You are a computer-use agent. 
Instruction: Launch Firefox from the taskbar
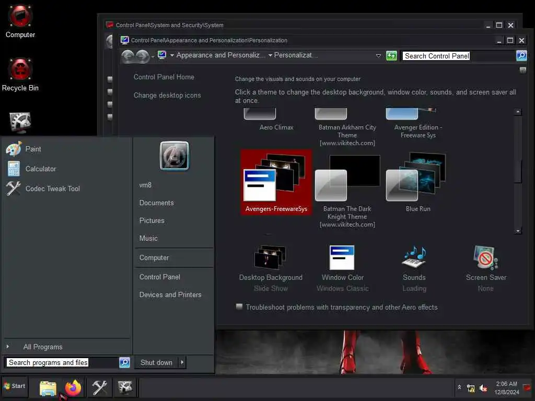tap(73, 388)
